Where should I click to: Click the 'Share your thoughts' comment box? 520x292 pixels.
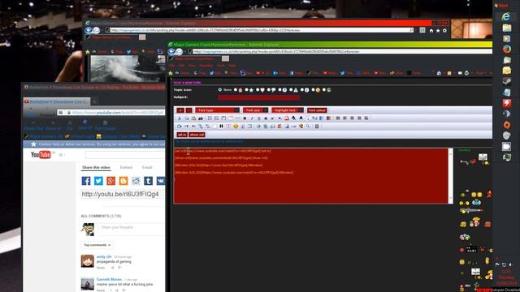[132, 229]
